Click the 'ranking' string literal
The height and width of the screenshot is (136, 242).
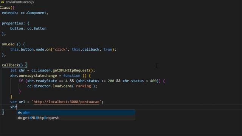tap(83, 86)
